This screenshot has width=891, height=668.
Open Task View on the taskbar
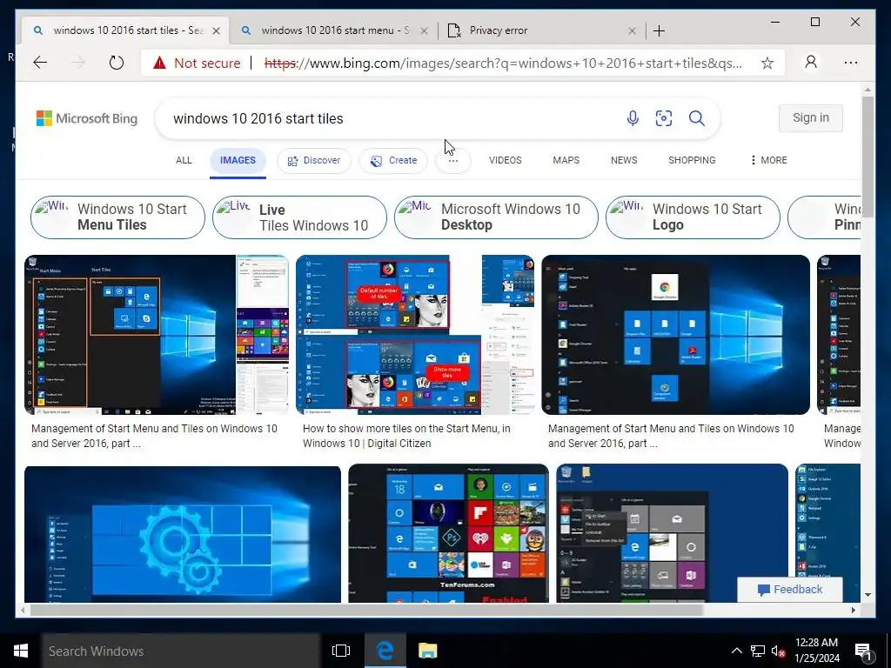341,651
